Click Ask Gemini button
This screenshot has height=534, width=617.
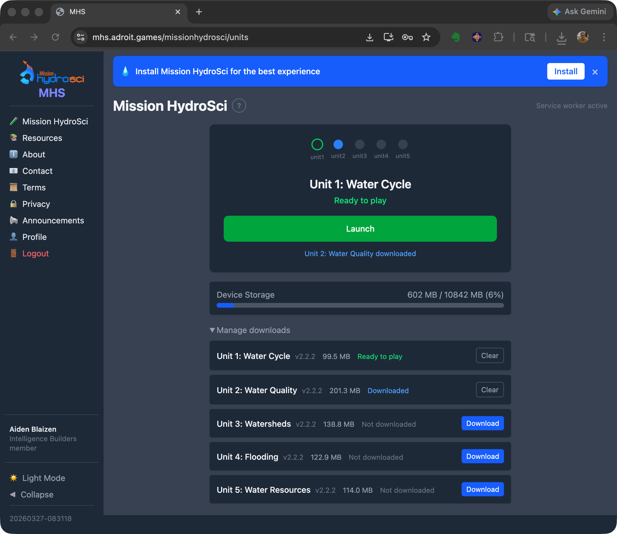[580, 11]
